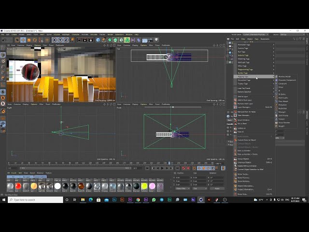Click the purple Deformer icon in toolbar
Screen dimensions: 309x232
(x=139, y=40)
